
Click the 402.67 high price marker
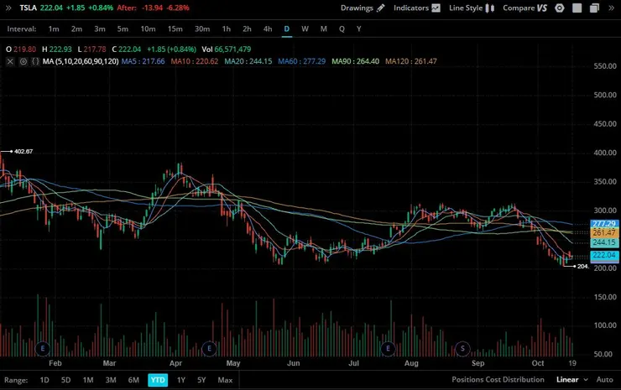coord(23,151)
